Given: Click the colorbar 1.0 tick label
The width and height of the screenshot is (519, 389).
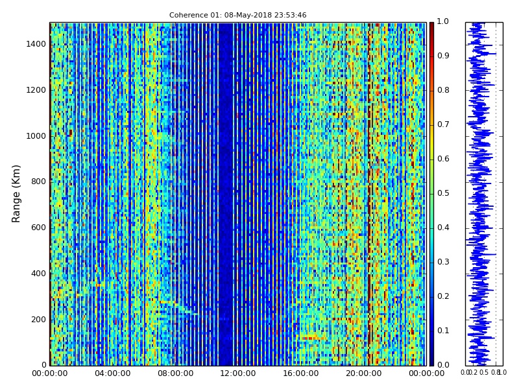Looking at the screenshot, I should [443, 21].
